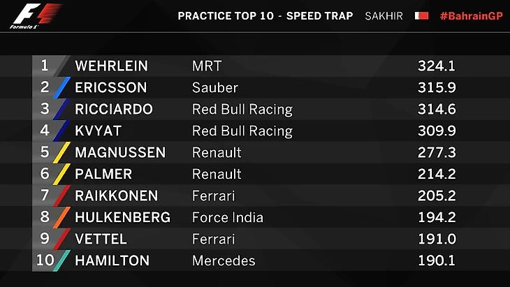Viewport: 510px width, 287px height.
Task: Select Wehrlein's 324.1 speed value
Action: (436, 66)
